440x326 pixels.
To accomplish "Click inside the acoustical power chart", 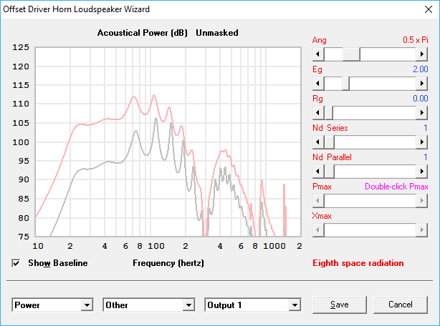I will 168,142.
